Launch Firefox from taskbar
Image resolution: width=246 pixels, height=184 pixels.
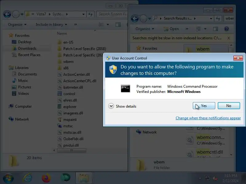click(x=46, y=178)
